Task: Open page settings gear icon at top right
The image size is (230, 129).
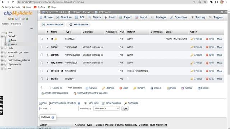Action: pyautogui.click(x=222, y=12)
